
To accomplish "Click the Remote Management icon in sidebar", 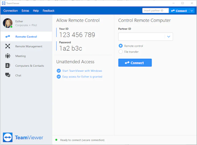I will click(x=8, y=46).
